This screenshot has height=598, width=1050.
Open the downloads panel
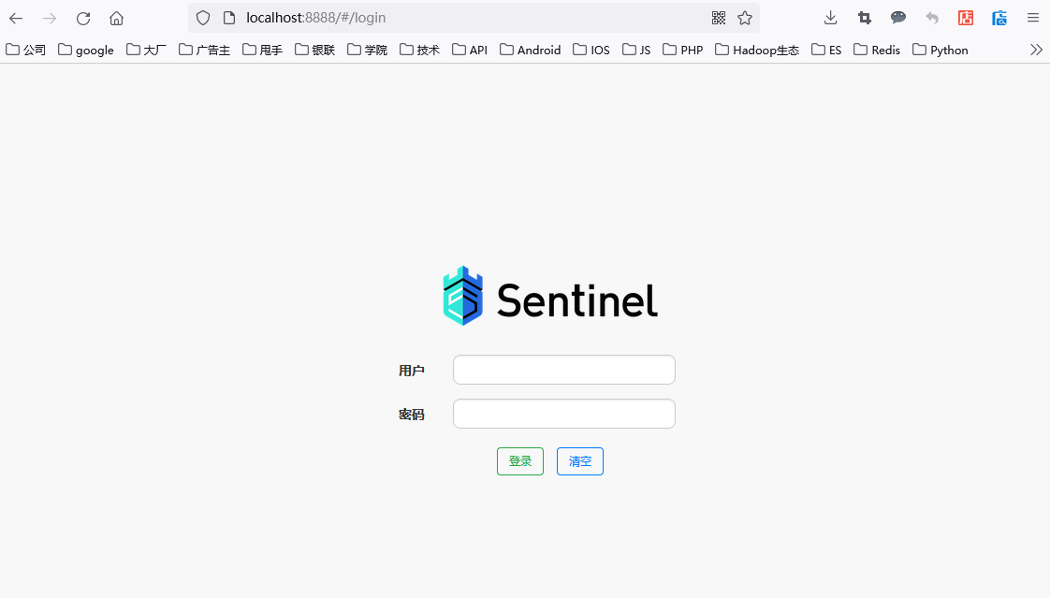tap(830, 18)
